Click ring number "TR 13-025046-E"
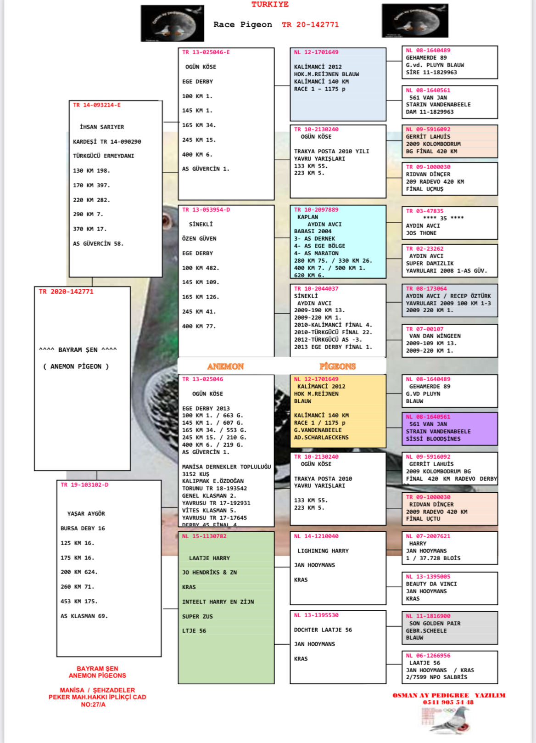 [206, 52]
